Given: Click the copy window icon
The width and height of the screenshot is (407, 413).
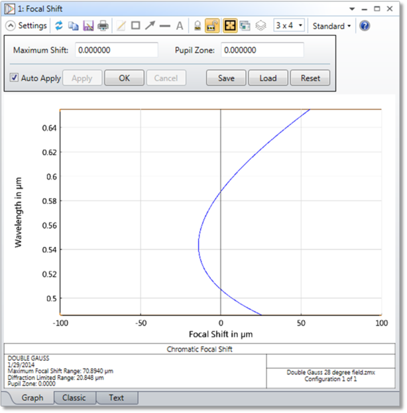Looking at the screenshot, I should coord(74,26).
